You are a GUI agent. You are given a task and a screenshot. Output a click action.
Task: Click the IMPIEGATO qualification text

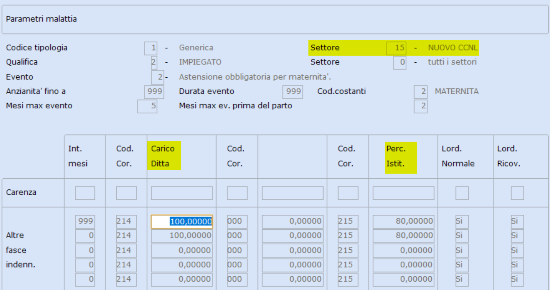(200, 62)
